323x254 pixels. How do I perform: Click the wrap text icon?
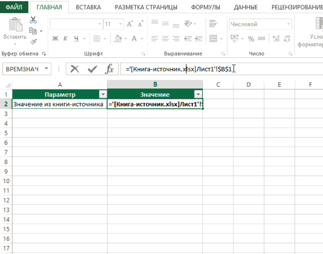[213, 24]
